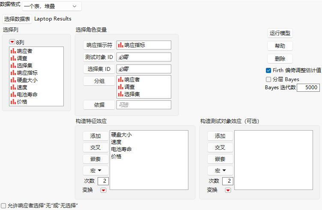Click the 依据 optional field
Image resolution: width=322 pixels, height=210 pixels.
pos(144,105)
